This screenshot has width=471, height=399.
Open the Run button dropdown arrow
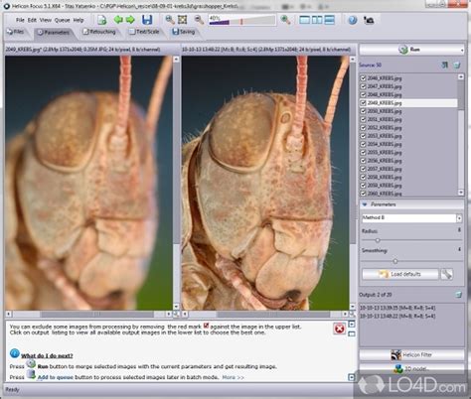[x=461, y=50]
